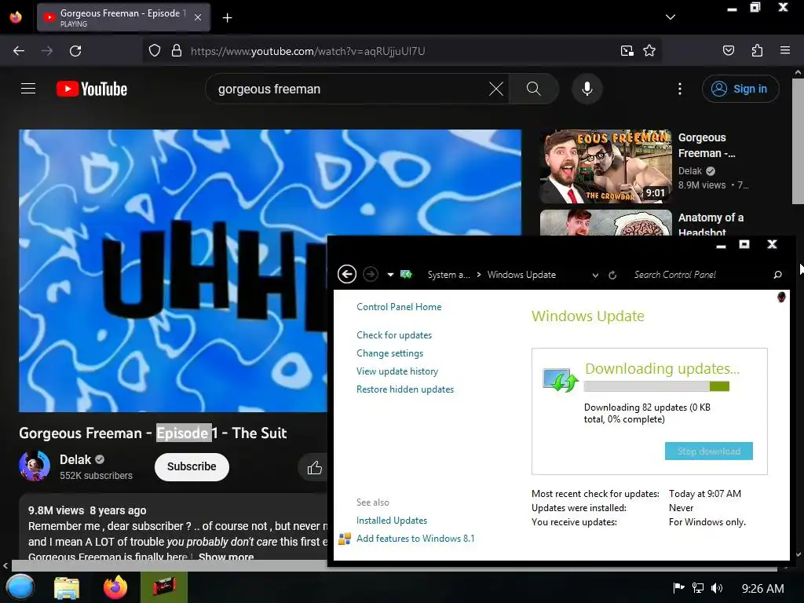Image resolution: width=804 pixels, height=603 pixels.
Task: Switch to Firefox taskbar icon
Action: point(115,587)
